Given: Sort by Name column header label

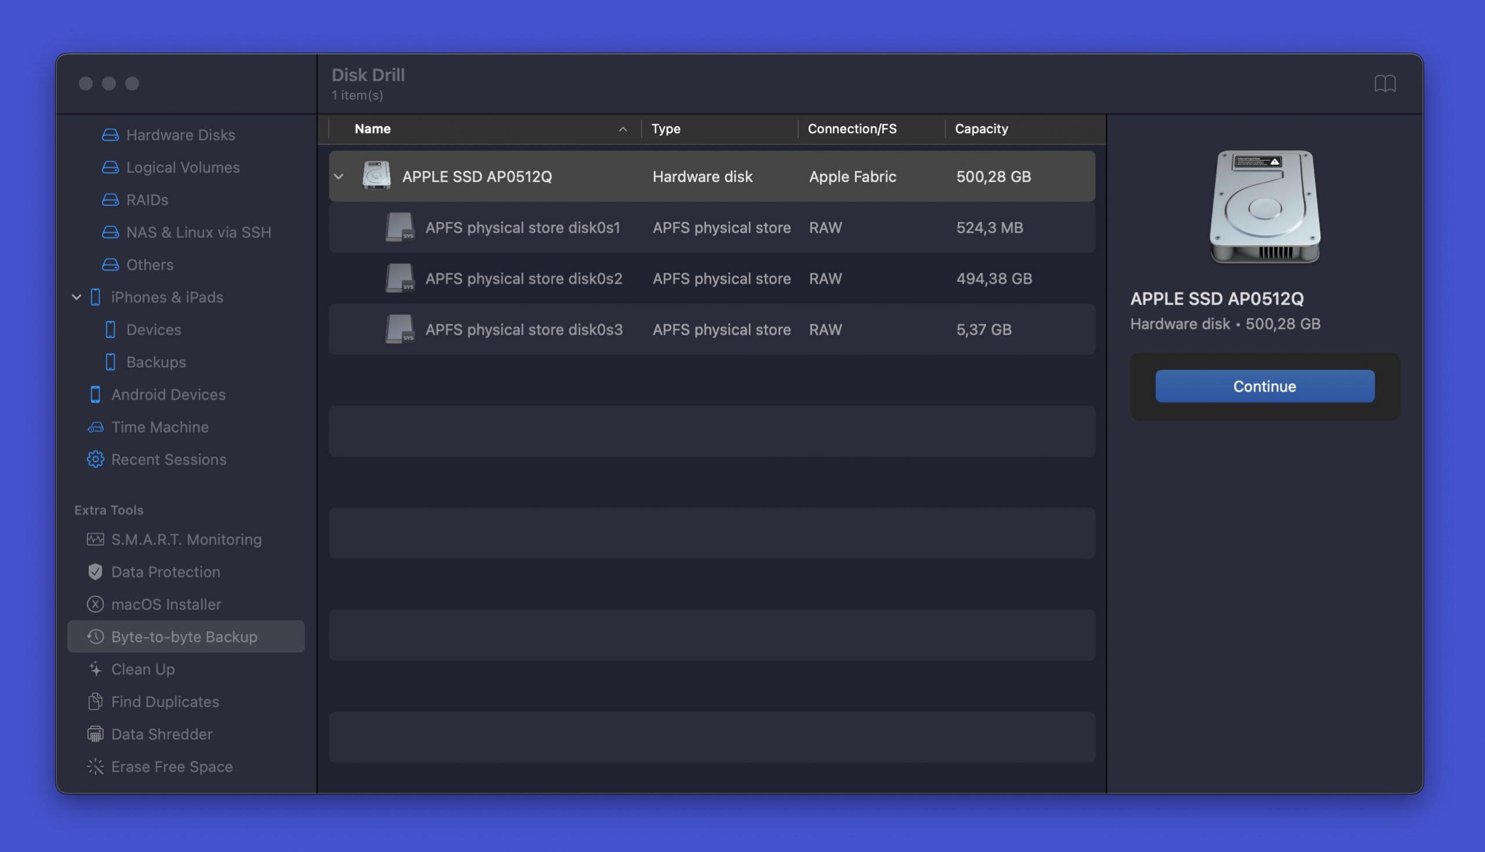Looking at the screenshot, I should click(373, 129).
